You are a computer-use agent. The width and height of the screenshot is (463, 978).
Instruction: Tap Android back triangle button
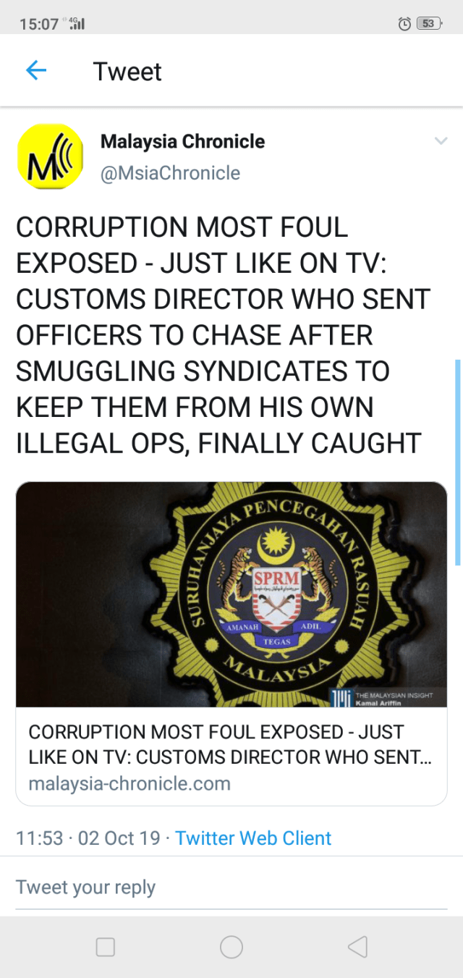(x=357, y=947)
